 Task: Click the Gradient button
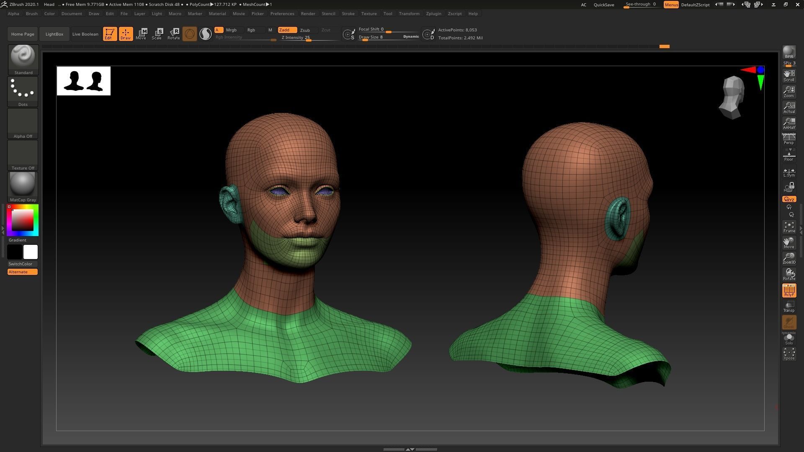click(23, 240)
